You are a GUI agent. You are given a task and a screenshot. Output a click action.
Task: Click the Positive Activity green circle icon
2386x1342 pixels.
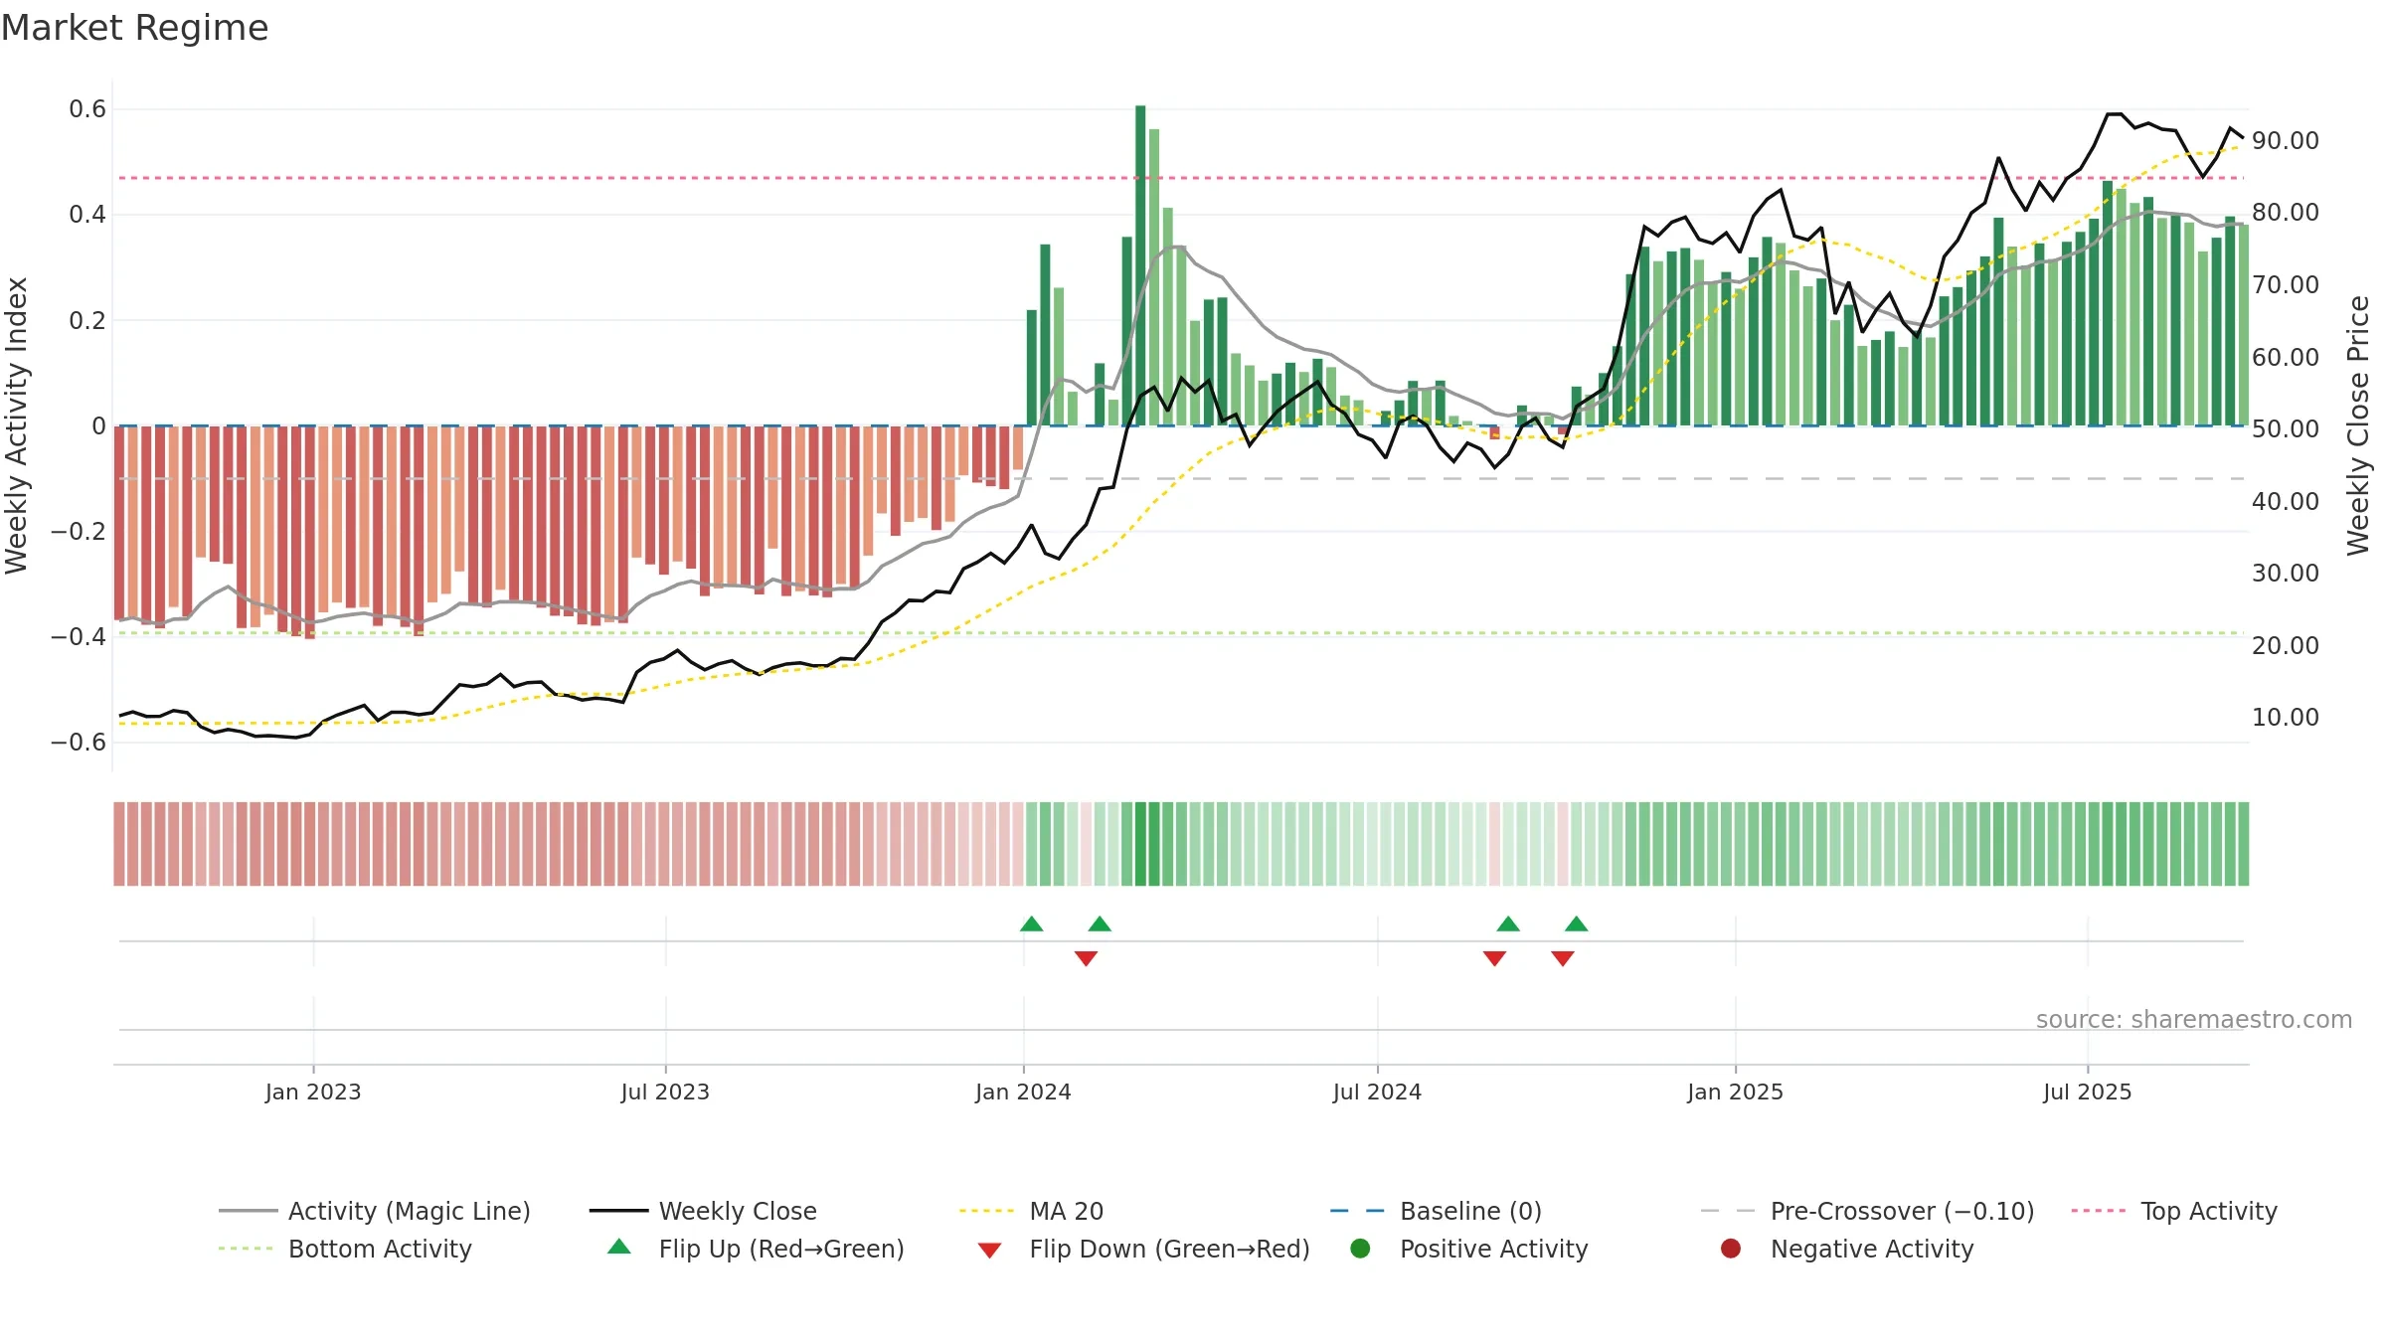(x=1360, y=1248)
